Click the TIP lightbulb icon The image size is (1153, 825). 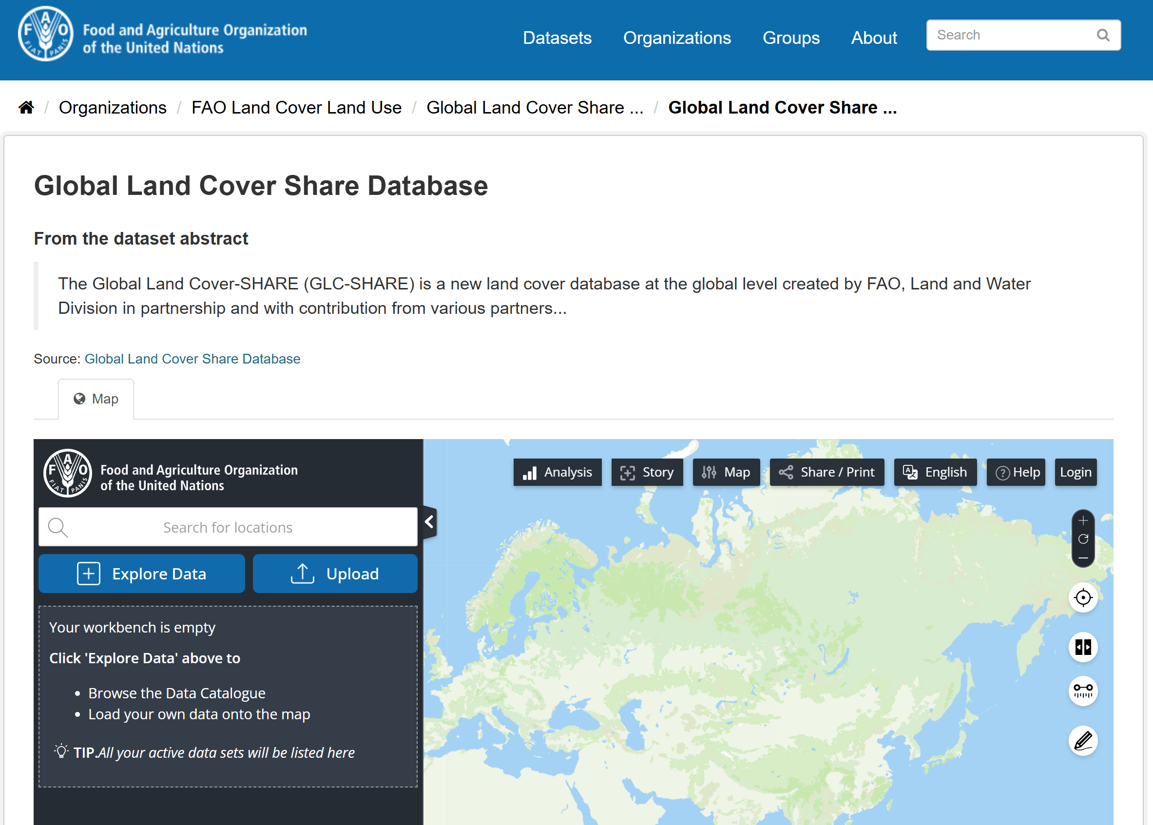[x=61, y=751]
